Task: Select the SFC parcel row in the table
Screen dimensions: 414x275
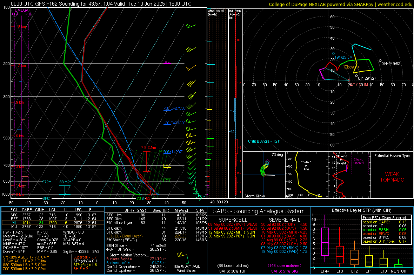Action: pos(53,215)
